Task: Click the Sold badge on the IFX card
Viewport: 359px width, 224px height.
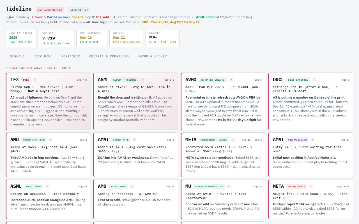Action: (26, 80)
